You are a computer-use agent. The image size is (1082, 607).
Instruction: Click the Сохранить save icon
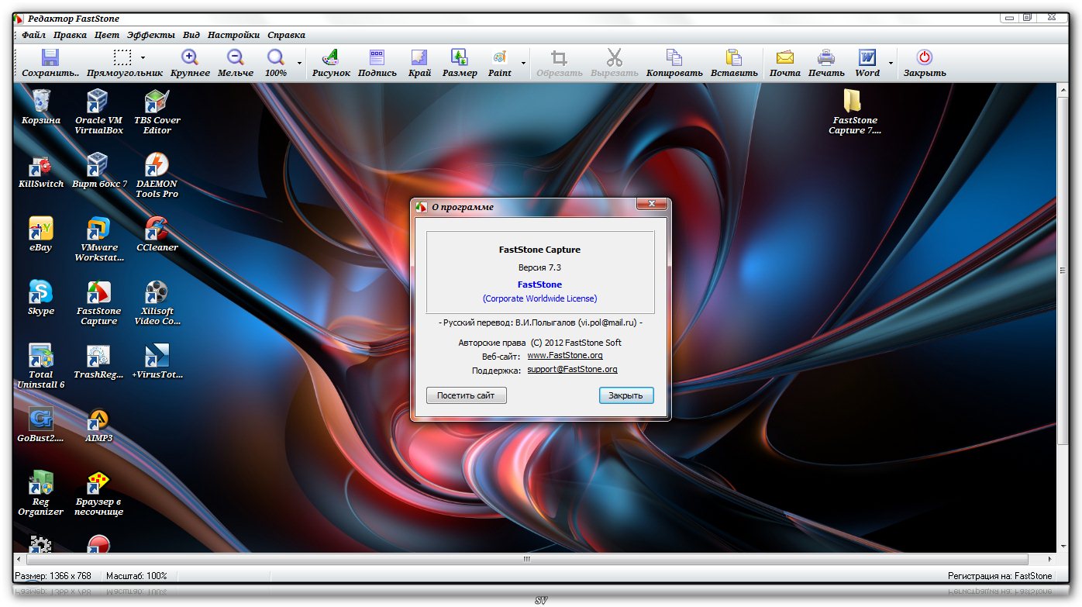50,58
